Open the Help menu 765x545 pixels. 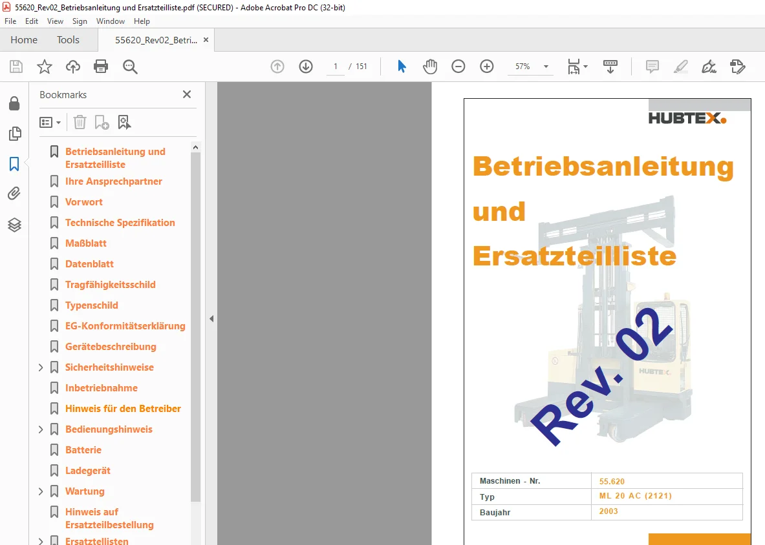point(142,21)
